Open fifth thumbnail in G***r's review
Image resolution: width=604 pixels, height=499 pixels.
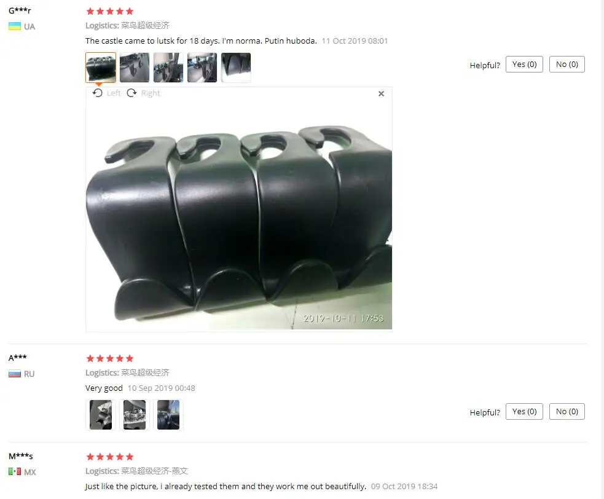[236, 68]
